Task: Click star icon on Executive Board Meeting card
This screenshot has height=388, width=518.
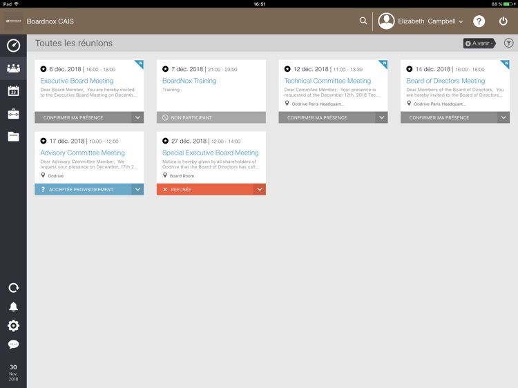Action: [x=44, y=69]
